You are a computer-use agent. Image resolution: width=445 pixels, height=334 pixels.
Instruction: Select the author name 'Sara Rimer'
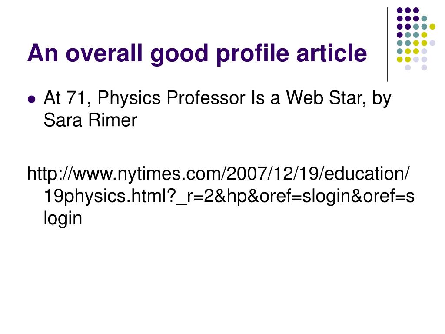[90, 120]
